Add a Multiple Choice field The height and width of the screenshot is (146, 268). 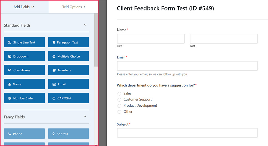tap(69, 56)
